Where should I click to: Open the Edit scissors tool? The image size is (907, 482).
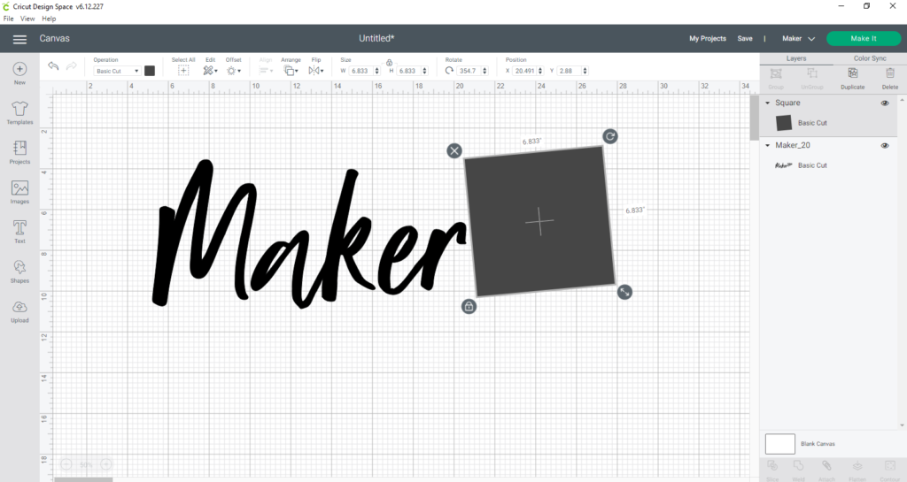pyautogui.click(x=210, y=71)
